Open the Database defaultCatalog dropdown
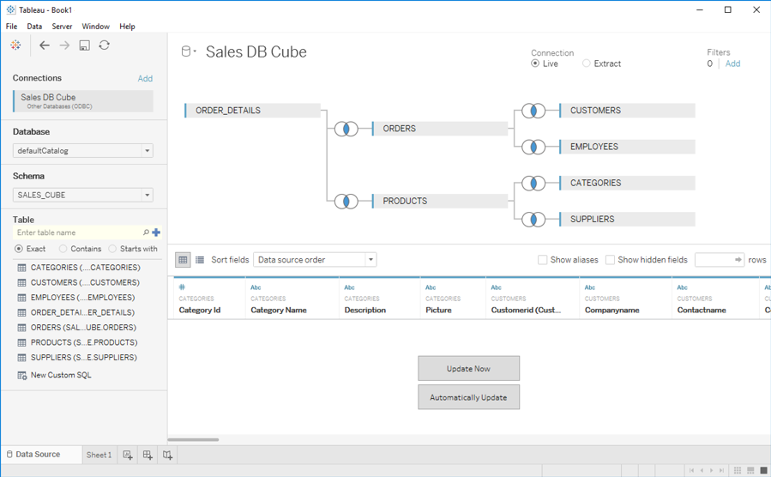771x477 pixels. tap(82, 151)
